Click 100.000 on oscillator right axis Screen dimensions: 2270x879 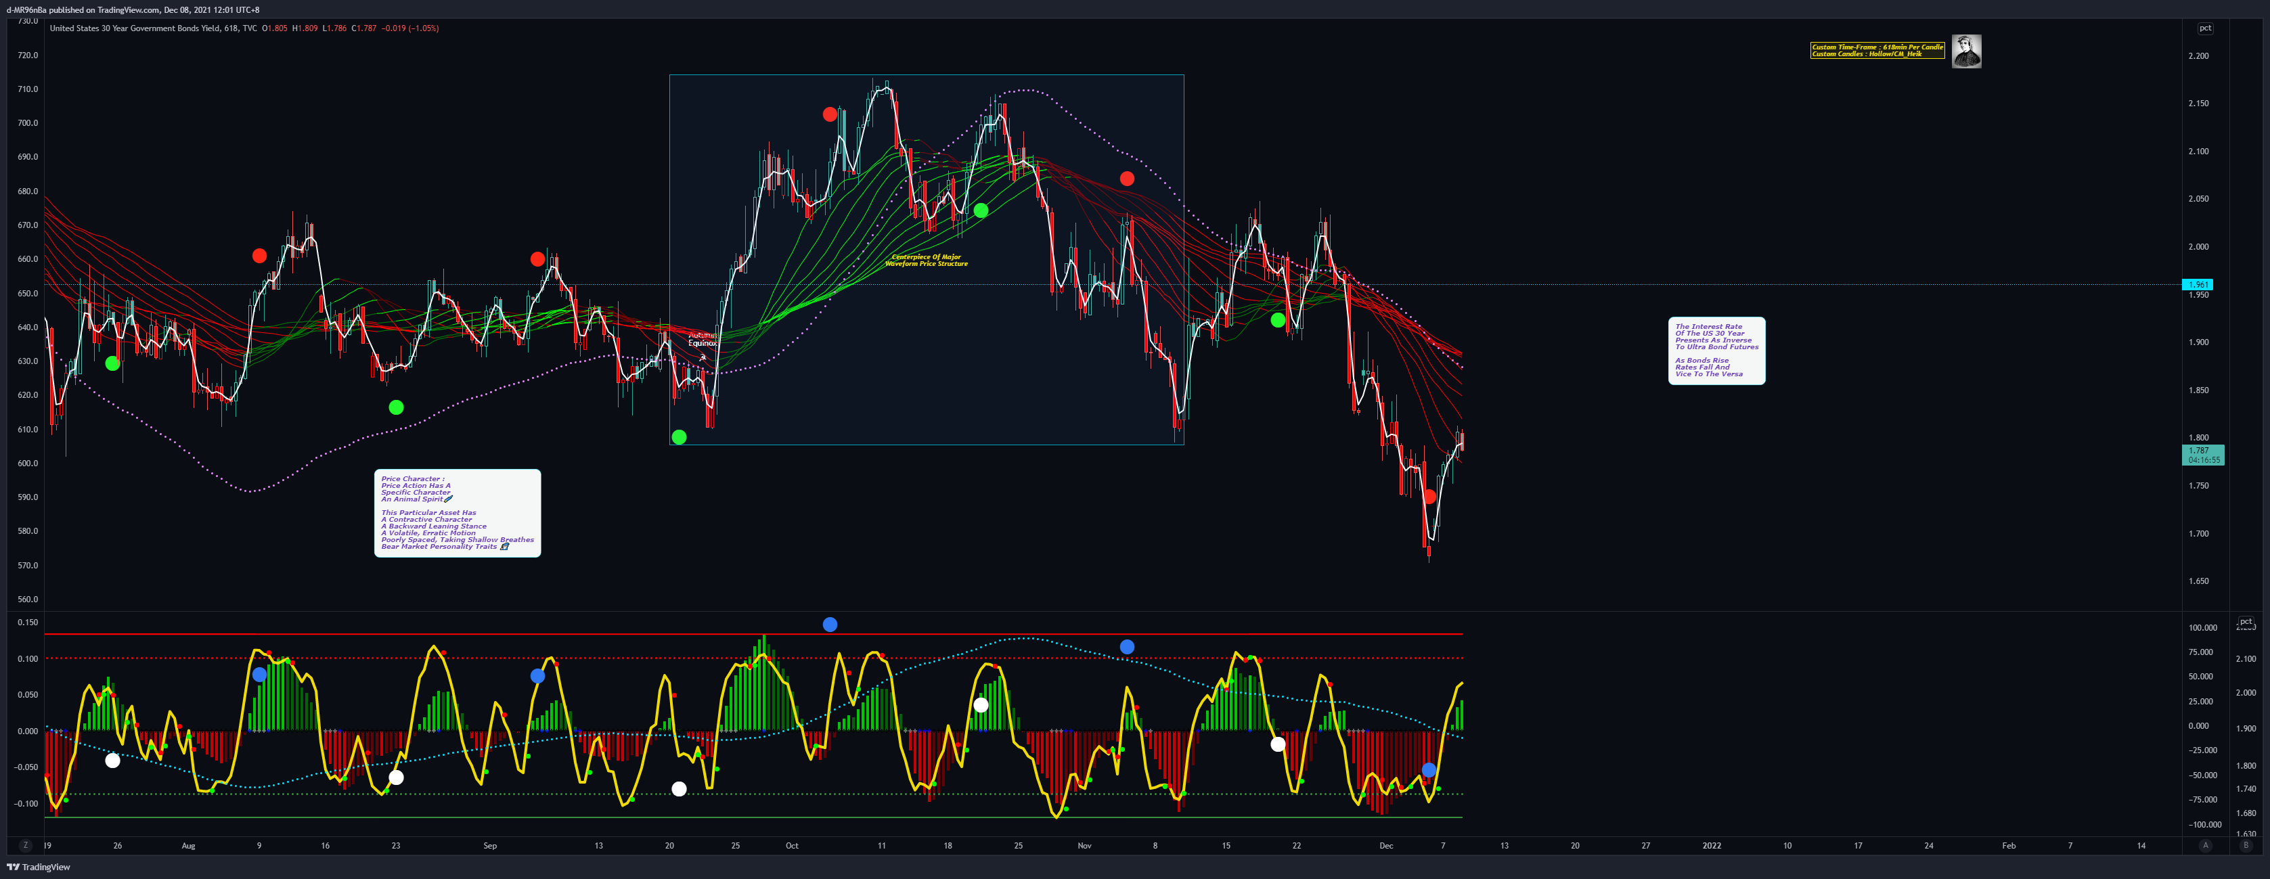tap(2202, 628)
